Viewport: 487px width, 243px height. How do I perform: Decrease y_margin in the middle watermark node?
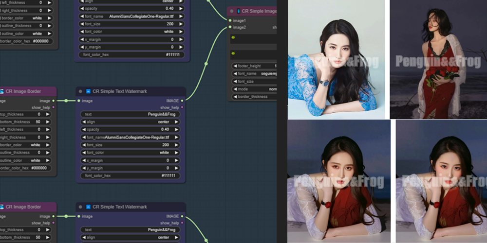pyautogui.click(x=83, y=168)
